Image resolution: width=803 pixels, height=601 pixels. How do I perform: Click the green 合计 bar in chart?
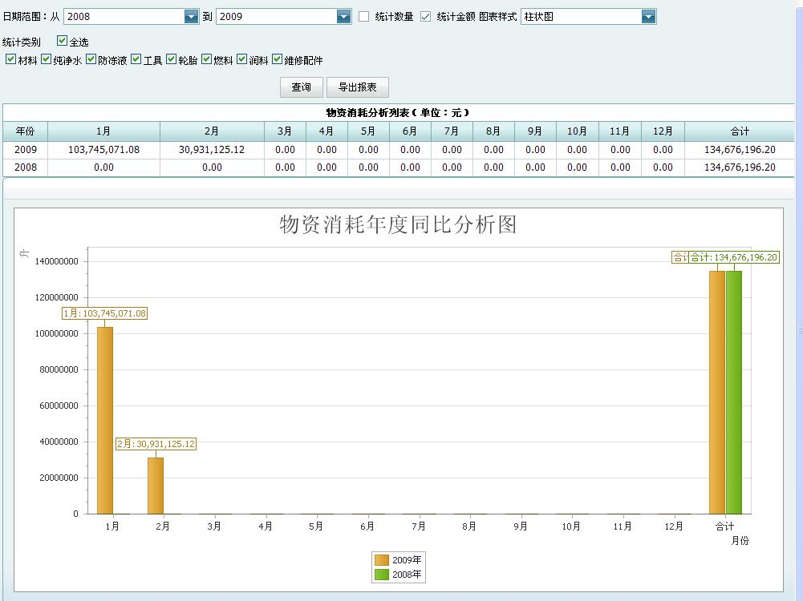[x=734, y=392]
